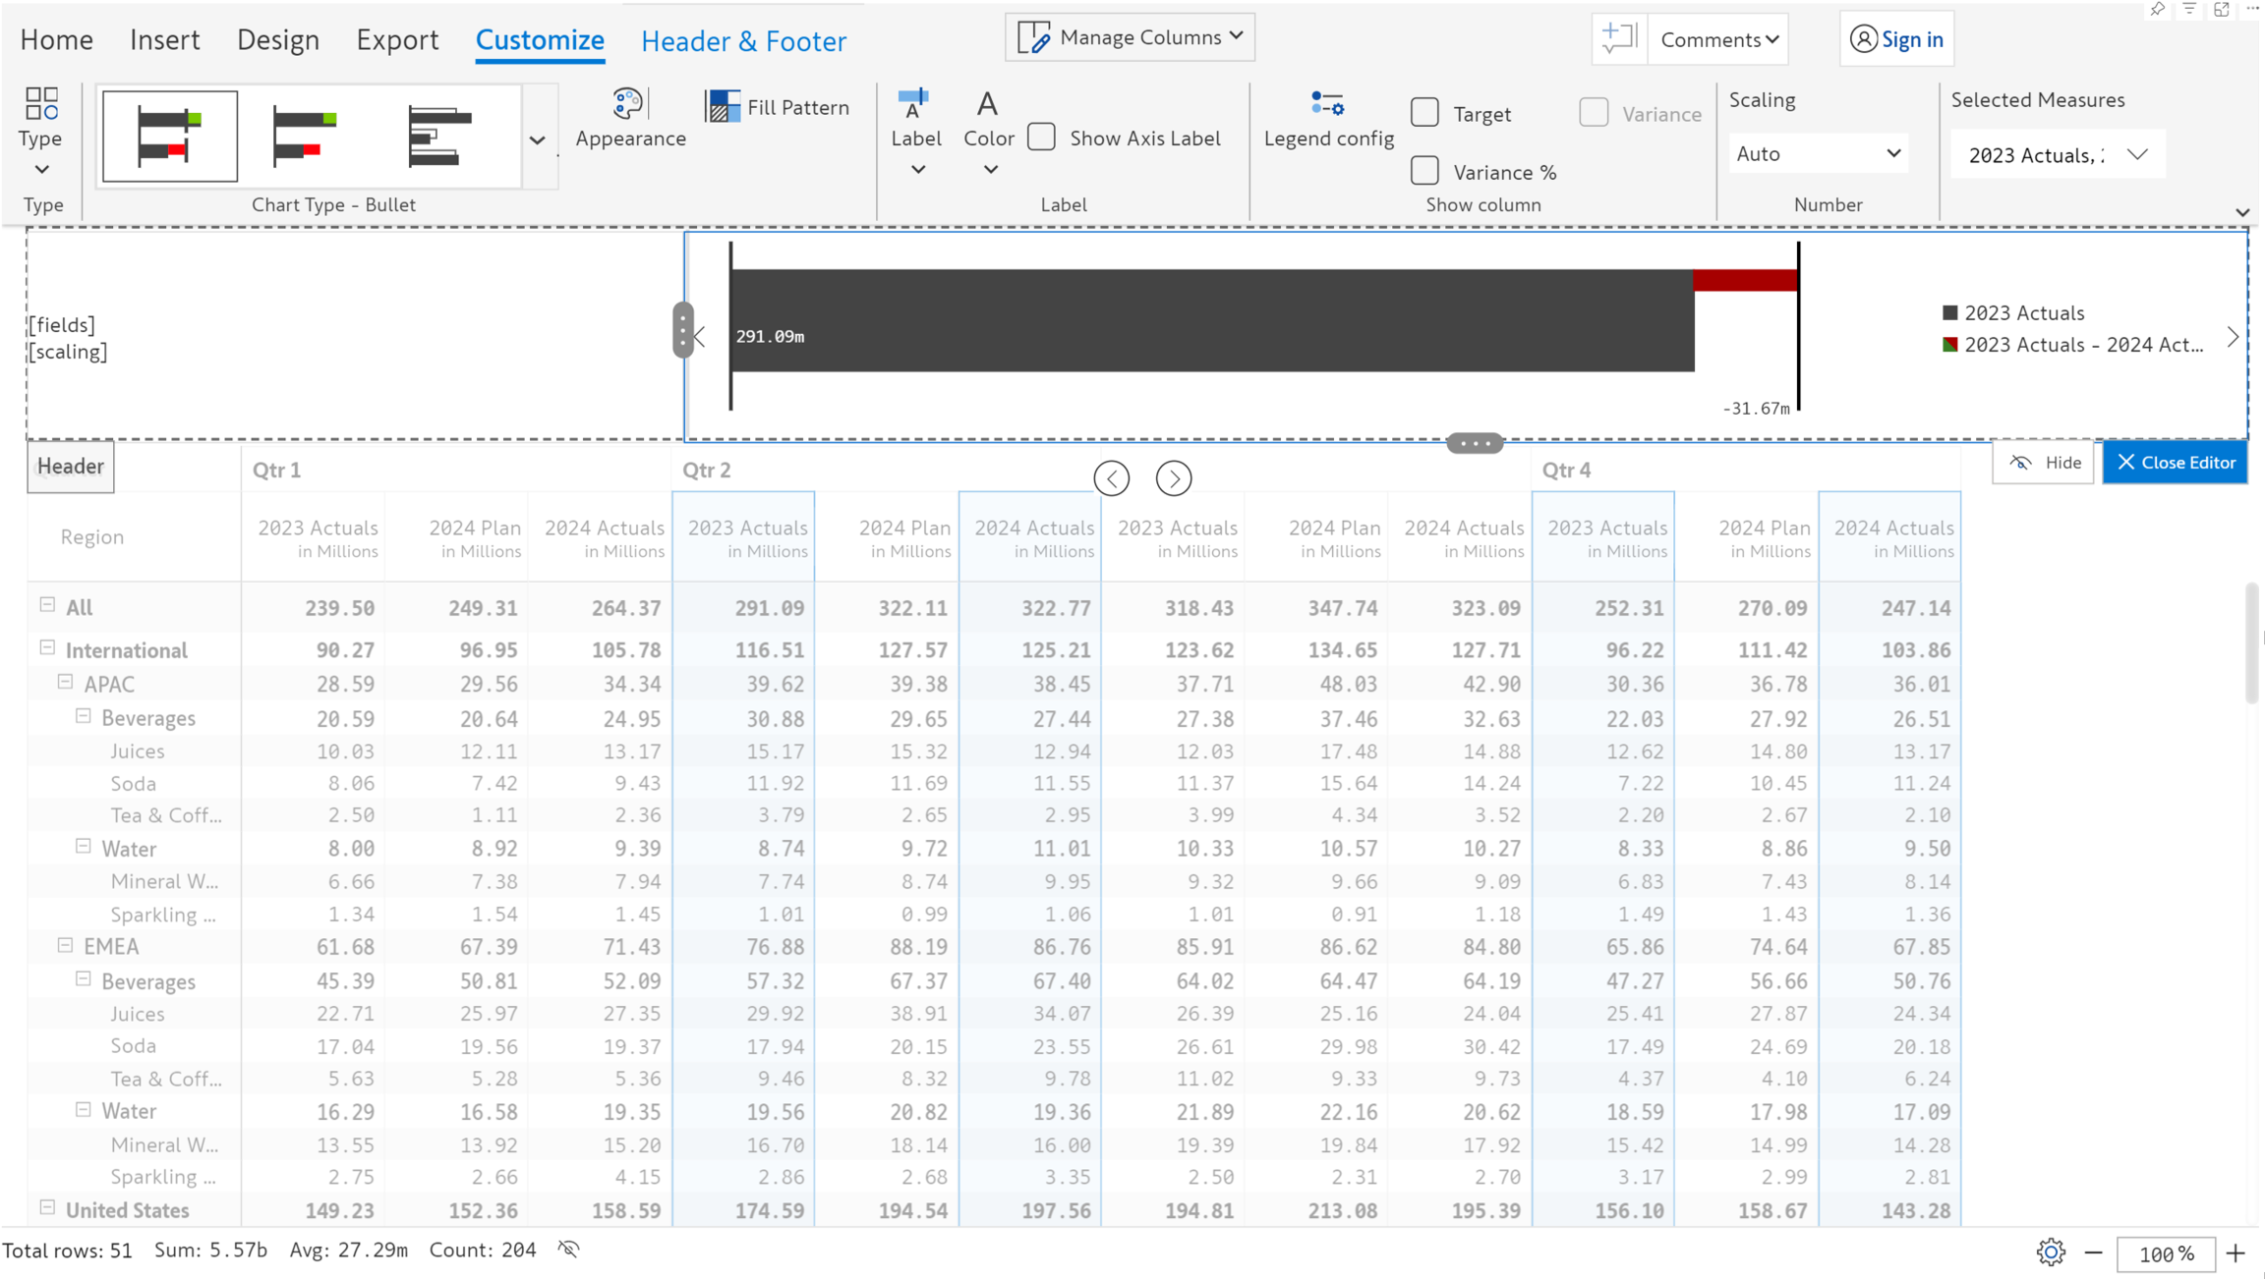Image resolution: width=2265 pixels, height=1279 pixels.
Task: Click the Fill Pattern icon
Action: pos(723,106)
